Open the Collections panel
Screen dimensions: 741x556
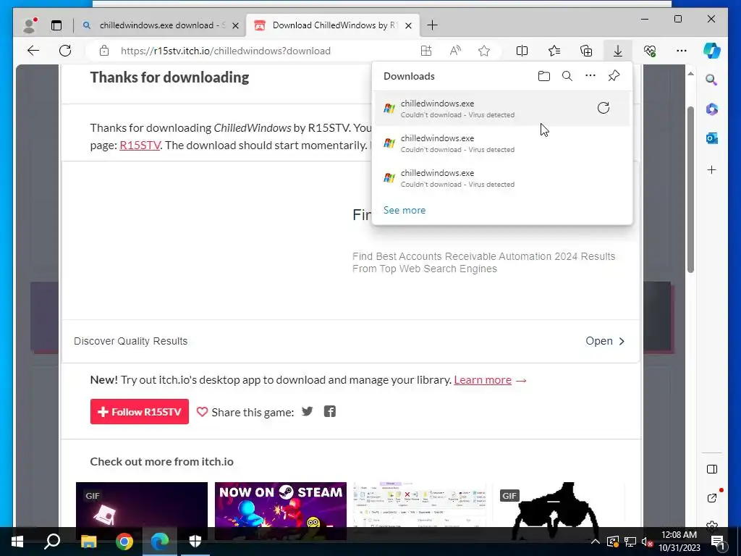click(x=586, y=51)
